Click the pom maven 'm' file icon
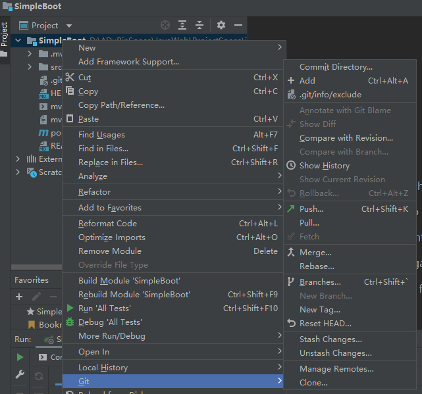Screen dimensions: 422x394 tap(43, 133)
